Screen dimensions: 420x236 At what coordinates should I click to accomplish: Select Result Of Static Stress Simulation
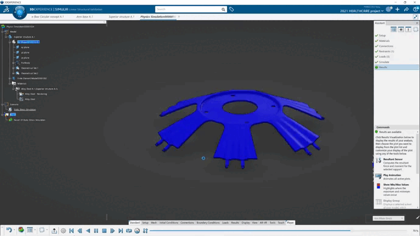point(29,120)
